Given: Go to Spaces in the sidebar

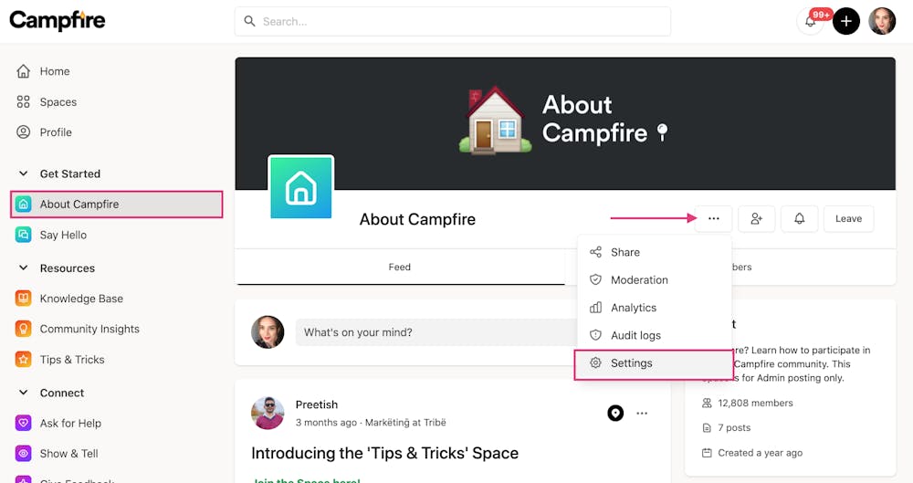Looking at the screenshot, I should [x=58, y=102].
